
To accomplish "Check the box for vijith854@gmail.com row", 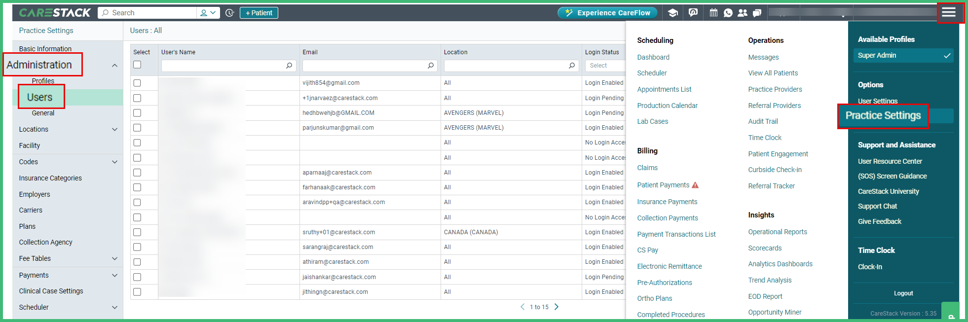I will click(137, 83).
